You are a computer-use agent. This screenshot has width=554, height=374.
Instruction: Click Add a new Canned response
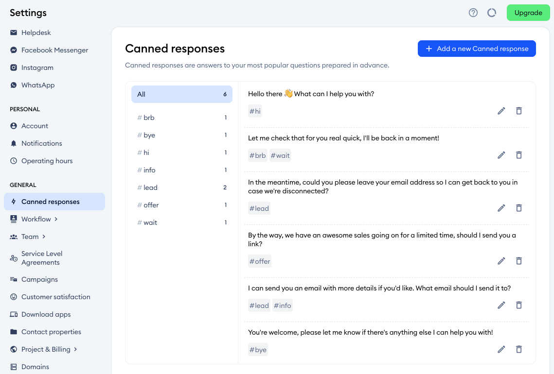pos(477,49)
